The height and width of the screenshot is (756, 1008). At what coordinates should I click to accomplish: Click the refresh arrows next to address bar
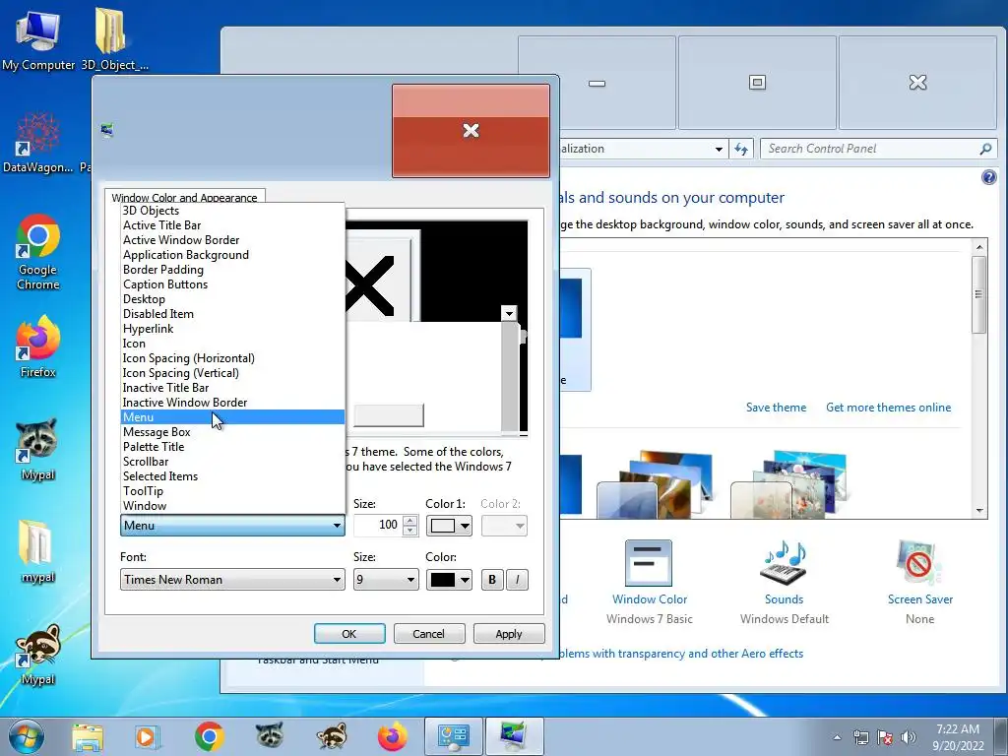point(741,150)
